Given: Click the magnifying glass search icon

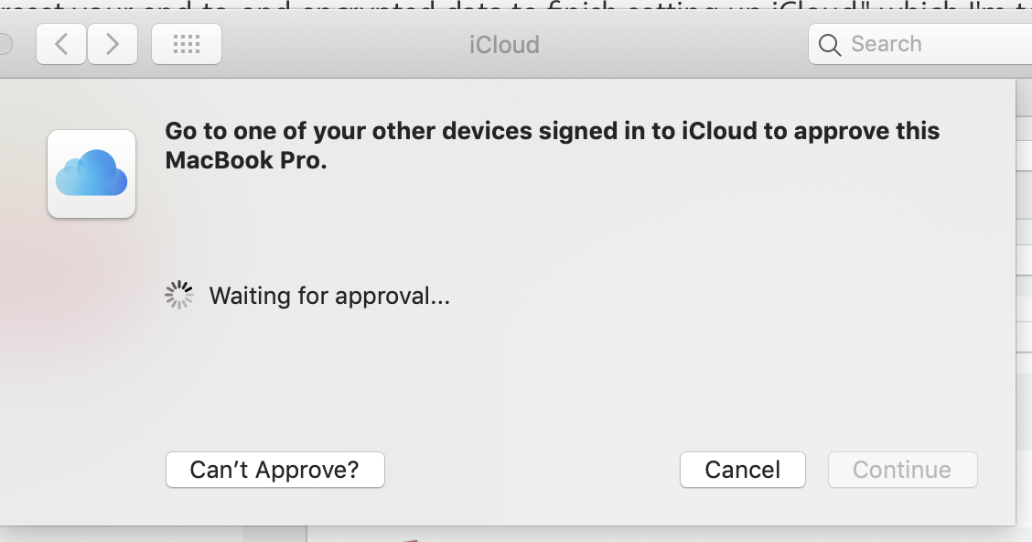Looking at the screenshot, I should (830, 45).
